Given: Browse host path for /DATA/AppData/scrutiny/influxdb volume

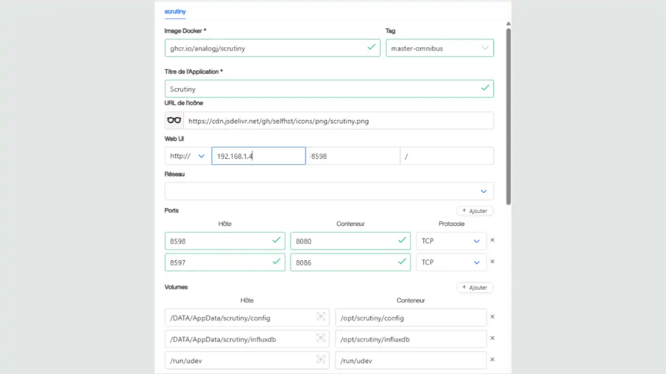Looking at the screenshot, I should coord(321,338).
